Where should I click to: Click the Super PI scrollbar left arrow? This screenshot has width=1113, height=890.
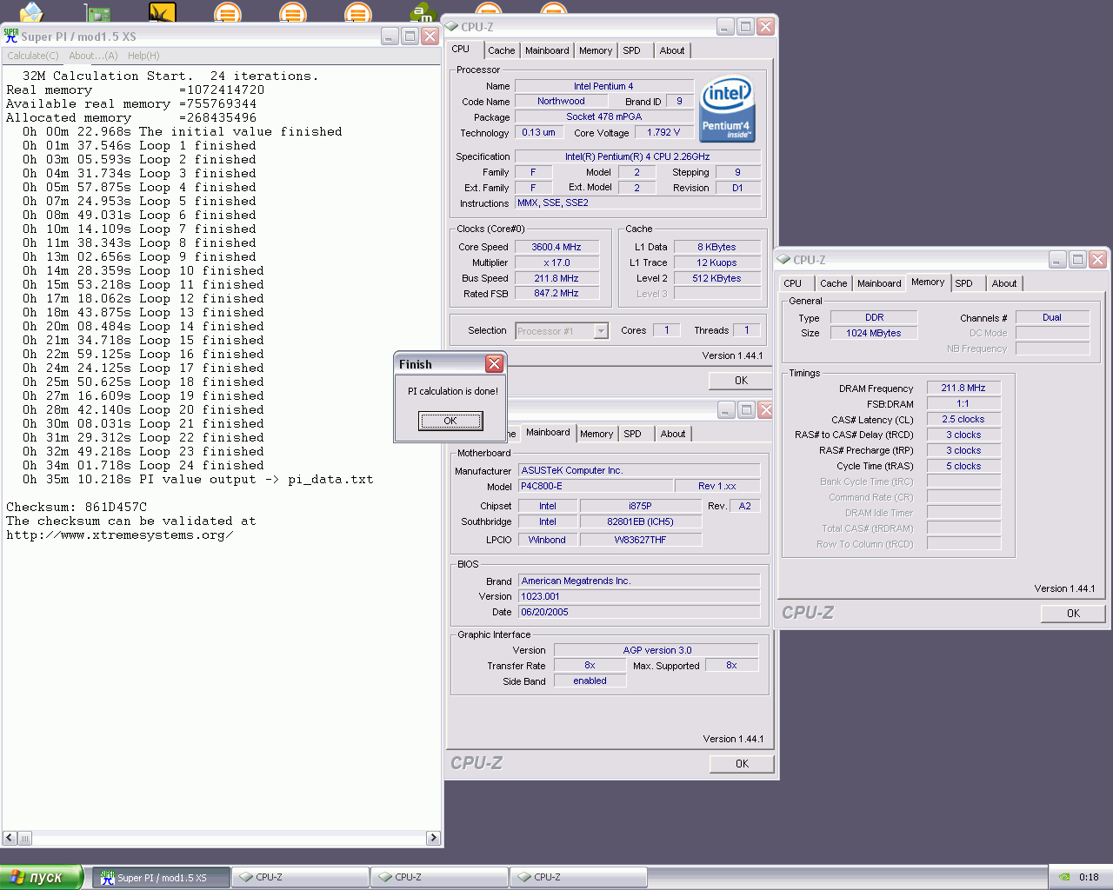10,838
